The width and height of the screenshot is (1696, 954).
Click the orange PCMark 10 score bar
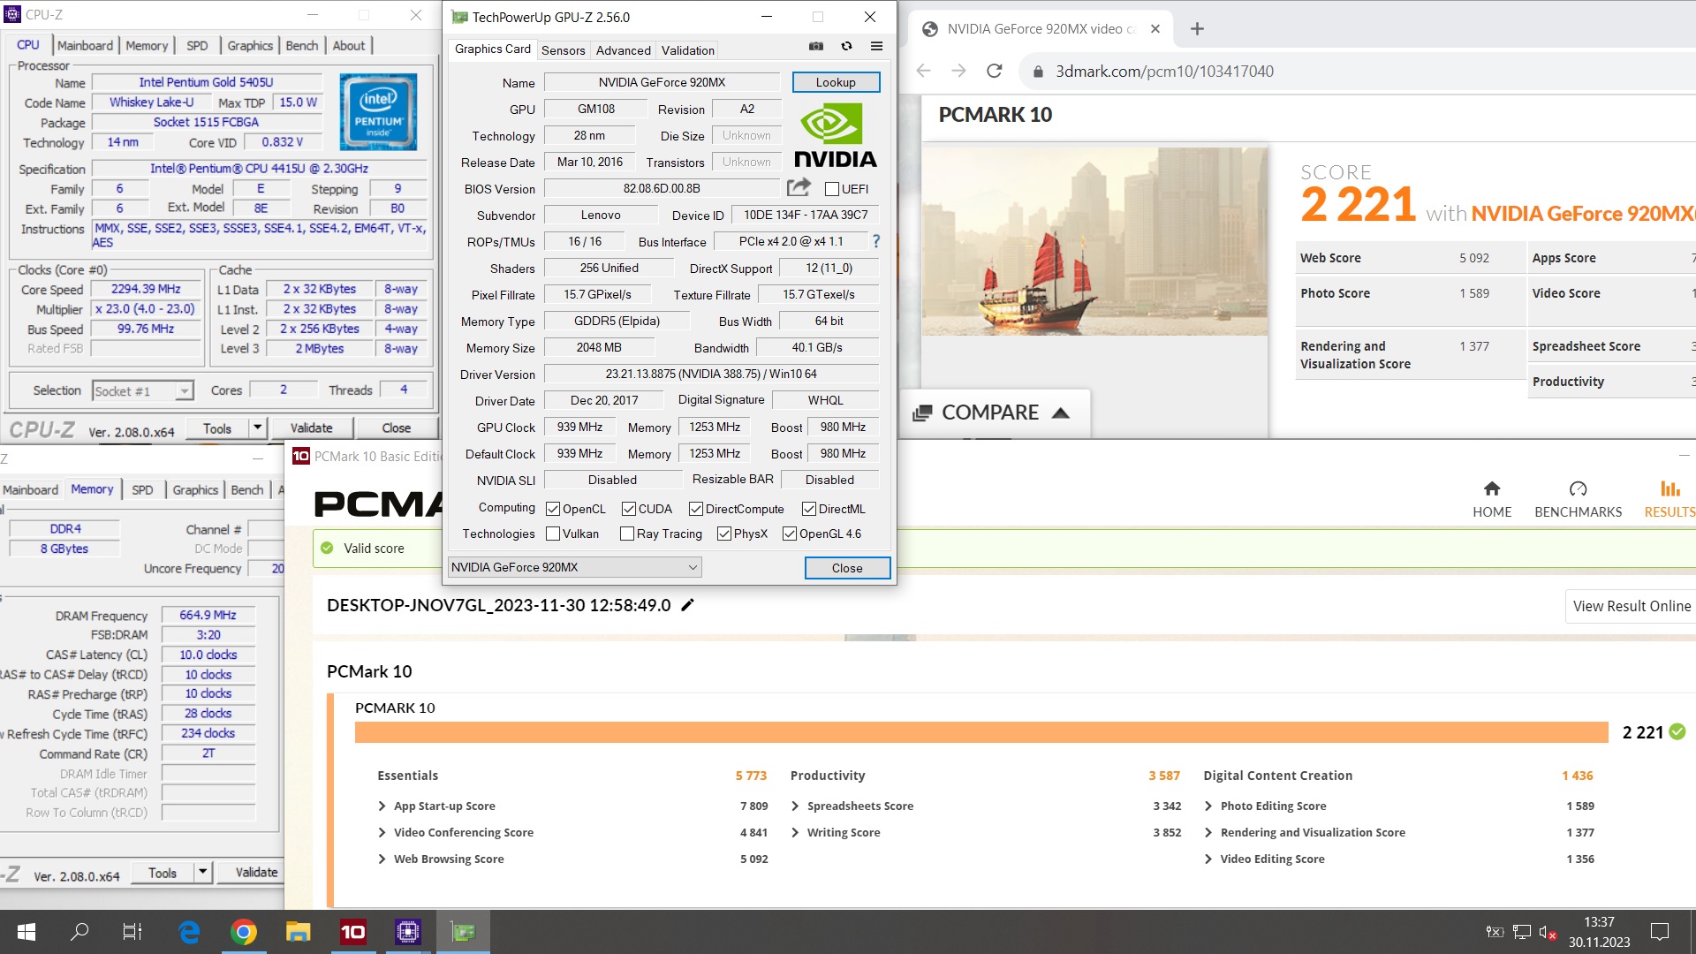[981, 732]
